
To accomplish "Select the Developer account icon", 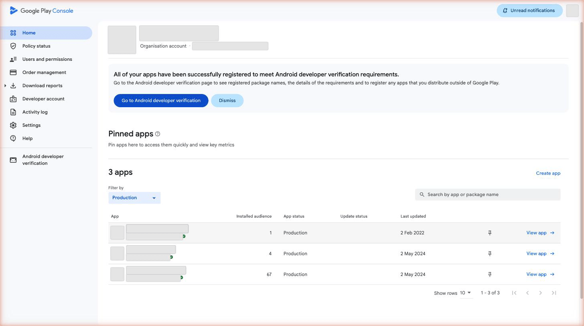I will pos(13,99).
